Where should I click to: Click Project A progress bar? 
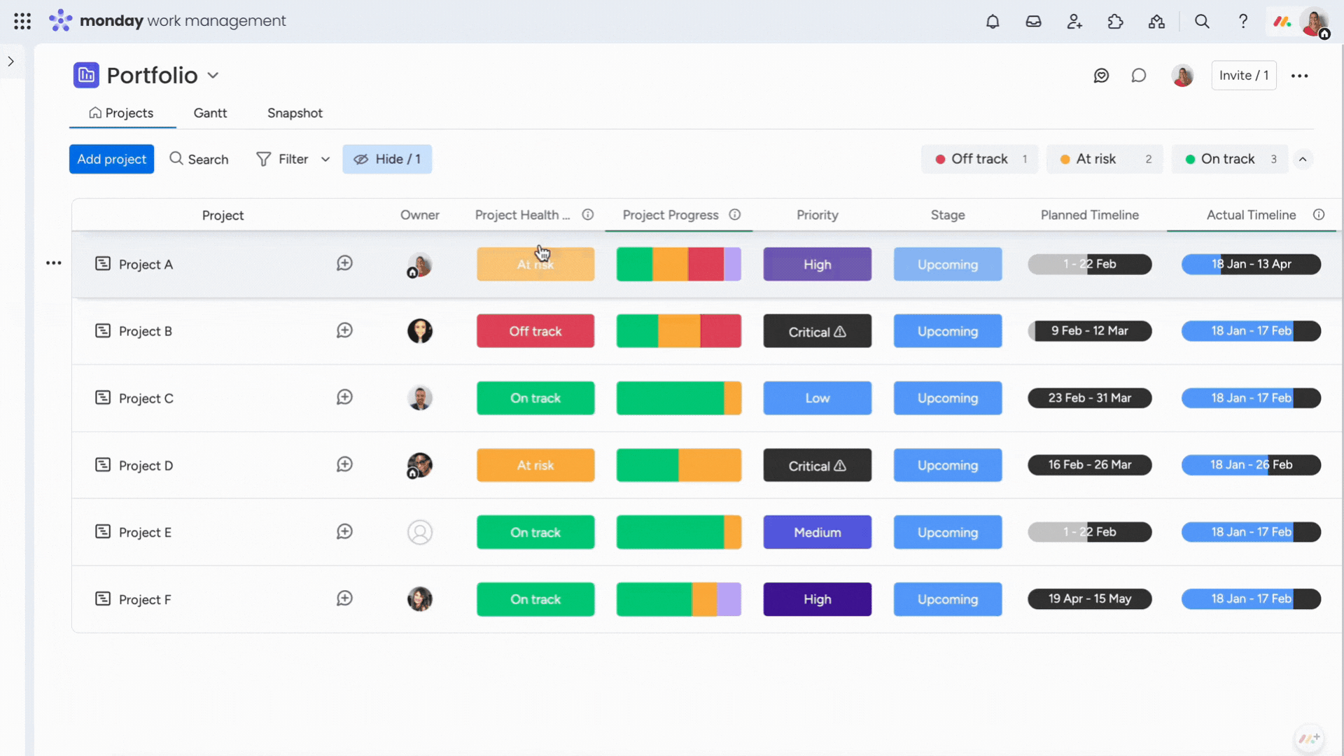pos(678,264)
